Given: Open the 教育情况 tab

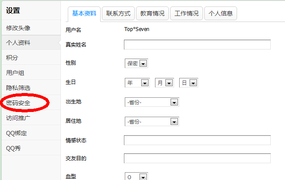Looking at the screenshot, I should 152,13.
